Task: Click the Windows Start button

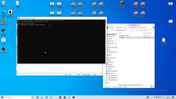Action: click(2, 97)
